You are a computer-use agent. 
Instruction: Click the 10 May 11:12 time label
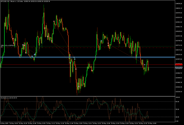point(50,123)
